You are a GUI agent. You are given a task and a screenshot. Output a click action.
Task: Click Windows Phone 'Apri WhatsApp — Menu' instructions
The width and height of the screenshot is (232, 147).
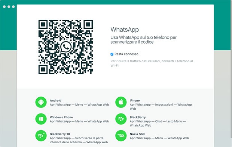79,121
